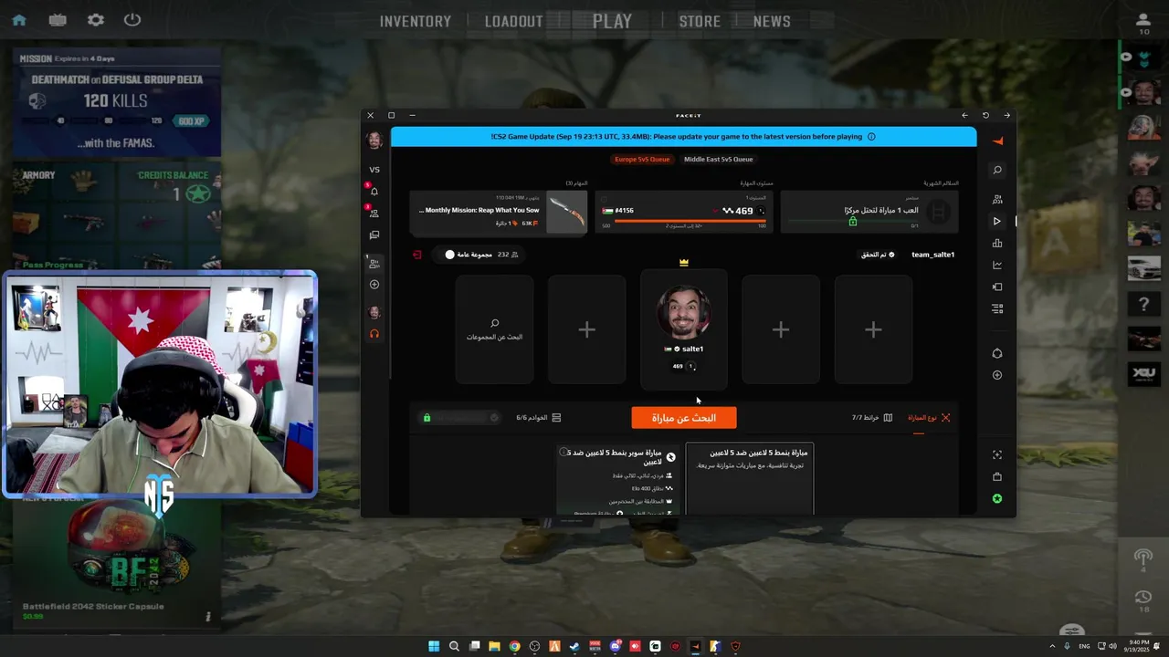1169x657 pixels.
Task: Open FACEIT search magnifier
Action: point(997,170)
